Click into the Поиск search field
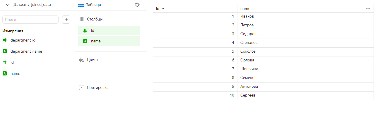 (30, 20)
